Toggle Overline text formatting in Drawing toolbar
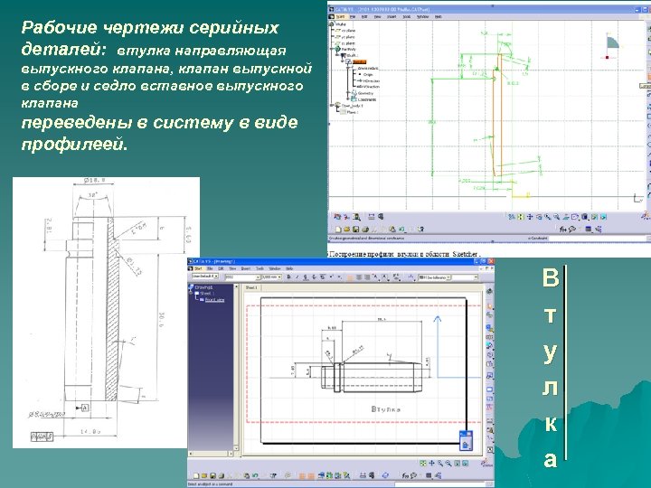This screenshot has height=488, width=651. (323, 277)
